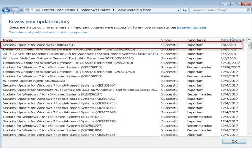This screenshot has width=252, height=148.
Task: Open Troubleshoot problems with installing updates
Action: point(48,32)
